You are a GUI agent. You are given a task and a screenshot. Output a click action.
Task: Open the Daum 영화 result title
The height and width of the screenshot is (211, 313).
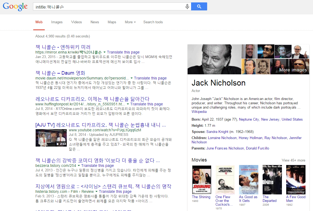coord(60,73)
